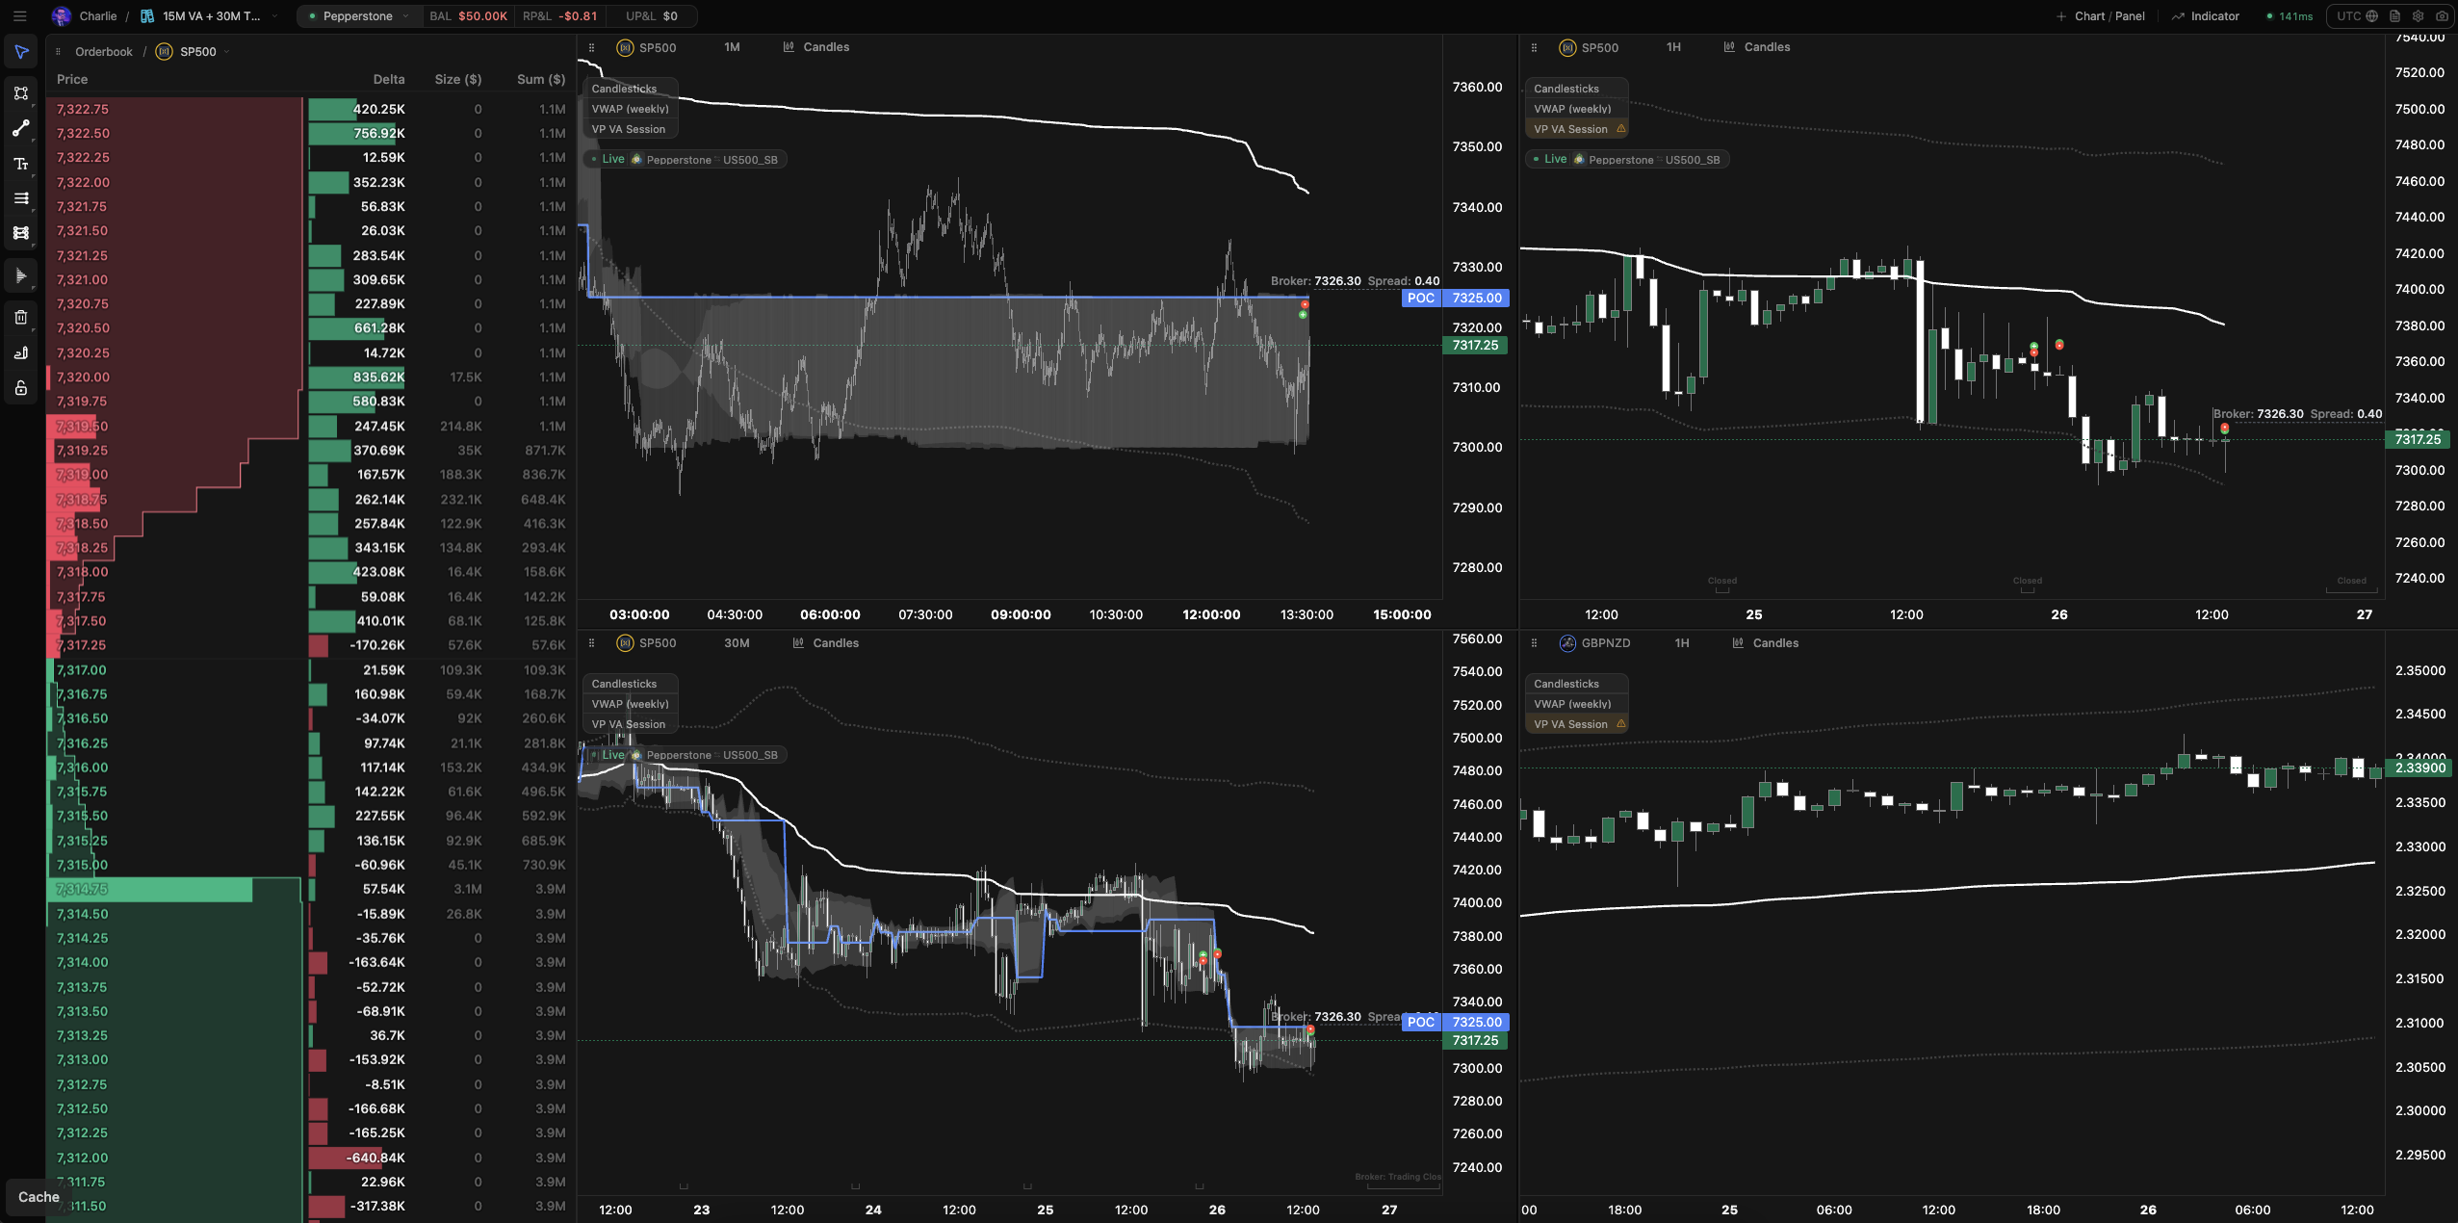Click the sidebar icon between trash and lock

tap(21, 352)
